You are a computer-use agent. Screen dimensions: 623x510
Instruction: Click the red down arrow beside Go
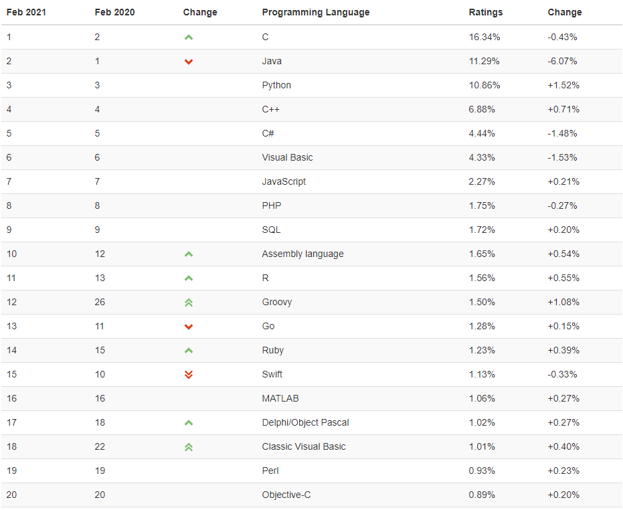coord(189,327)
